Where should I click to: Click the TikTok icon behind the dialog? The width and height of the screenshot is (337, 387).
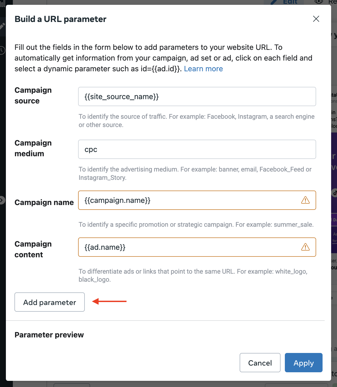point(334,192)
